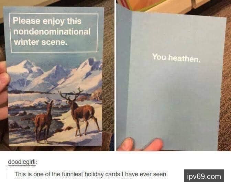
Task: Click the vertical quote bar beside caption
Action: coord(8,174)
